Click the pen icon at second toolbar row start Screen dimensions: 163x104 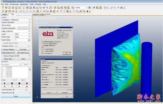(3, 11)
